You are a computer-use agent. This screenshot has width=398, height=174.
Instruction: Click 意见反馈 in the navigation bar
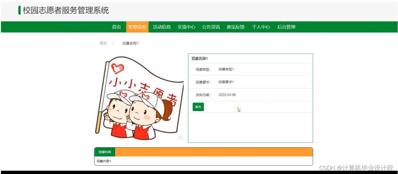(235, 27)
